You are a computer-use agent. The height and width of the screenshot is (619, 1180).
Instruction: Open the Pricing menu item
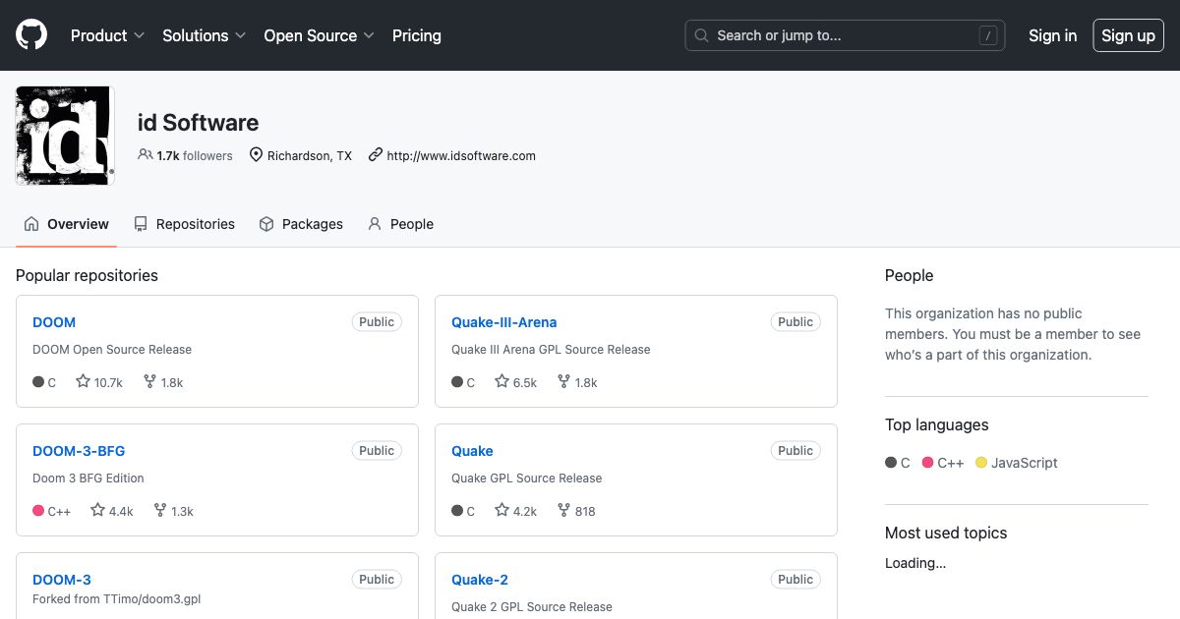coord(416,35)
